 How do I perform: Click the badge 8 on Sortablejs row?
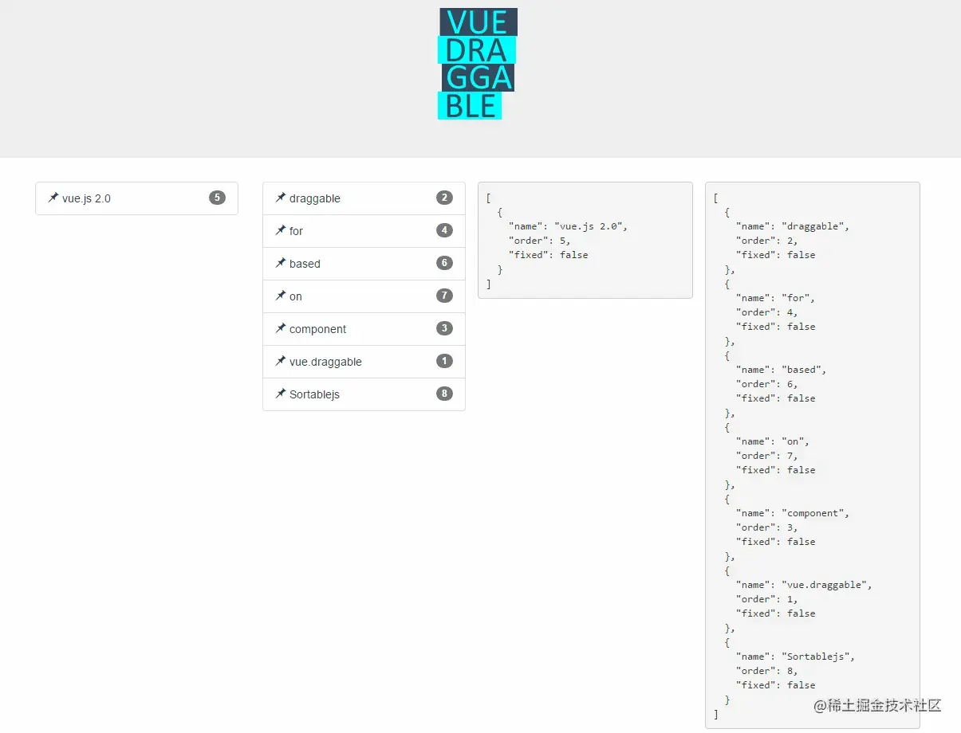pos(444,394)
